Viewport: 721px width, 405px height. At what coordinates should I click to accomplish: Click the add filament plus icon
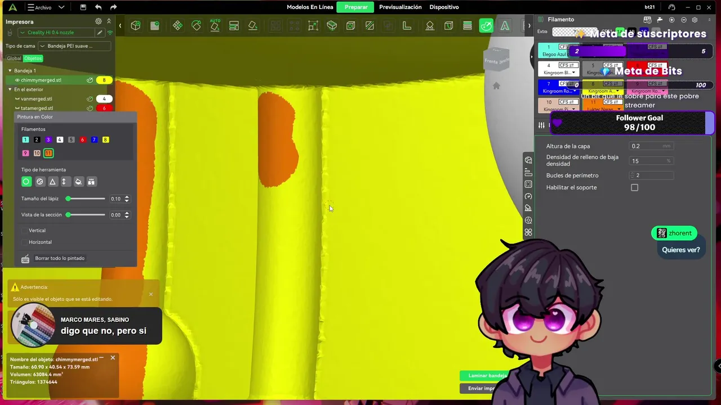[671, 20]
